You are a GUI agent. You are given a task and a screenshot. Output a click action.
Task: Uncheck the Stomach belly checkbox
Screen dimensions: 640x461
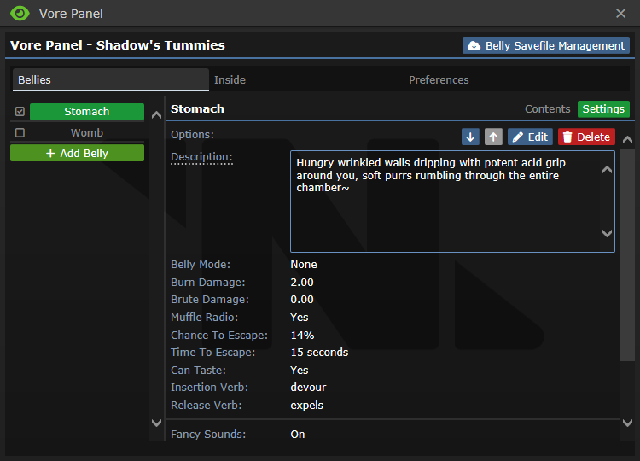pyautogui.click(x=20, y=112)
